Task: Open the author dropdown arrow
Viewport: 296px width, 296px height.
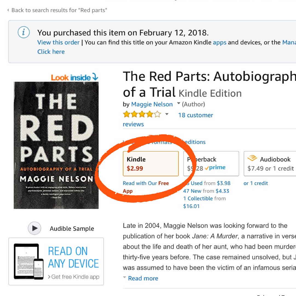Action: pos(179,104)
